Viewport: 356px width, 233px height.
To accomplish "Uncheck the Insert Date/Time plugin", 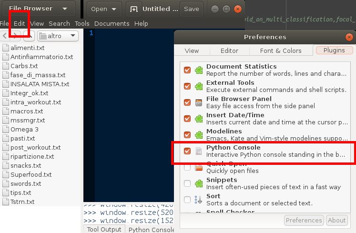I will tap(187, 119).
